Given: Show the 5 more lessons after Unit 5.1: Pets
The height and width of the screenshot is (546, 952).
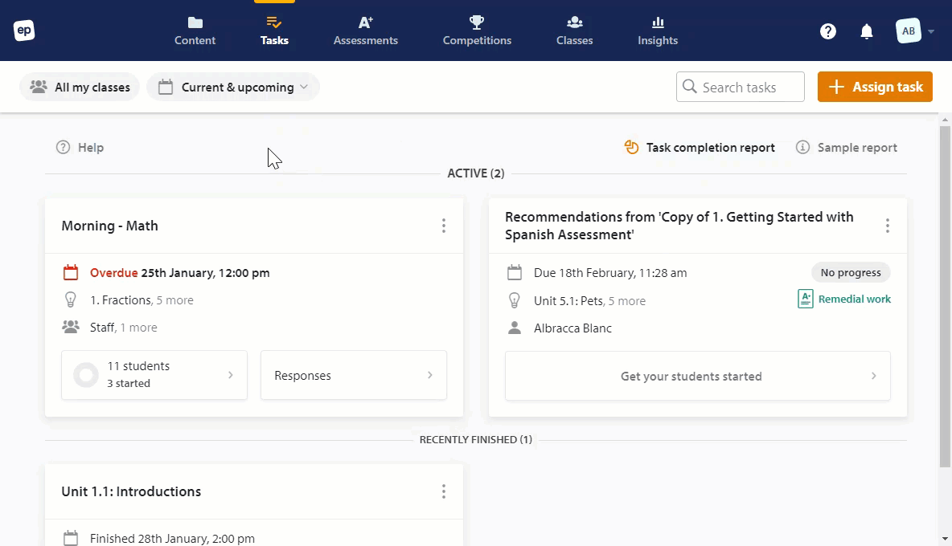Looking at the screenshot, I should [x=626, y=300].
